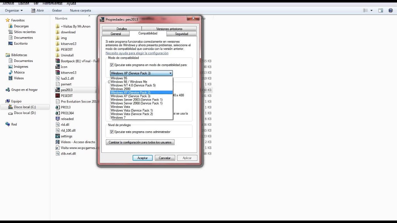Click the Aceptar button
Screen dimensions: 397x223
143,158
